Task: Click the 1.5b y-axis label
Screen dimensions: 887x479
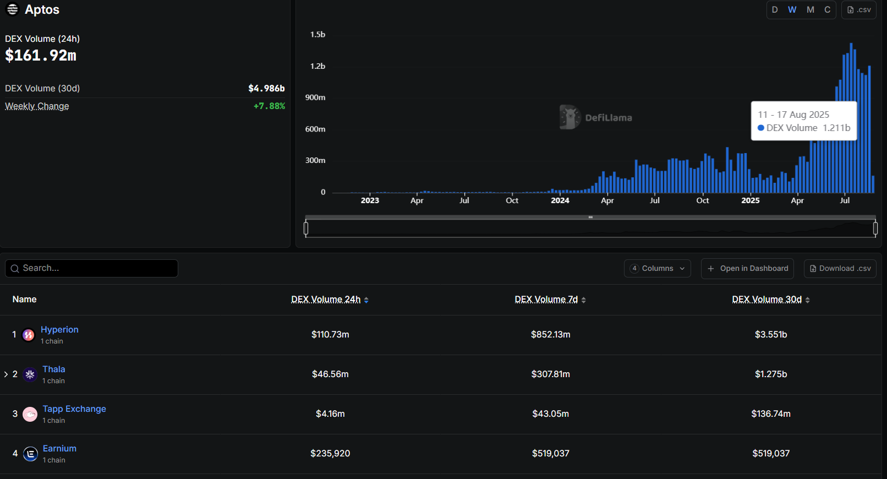Action: point(317,35)
